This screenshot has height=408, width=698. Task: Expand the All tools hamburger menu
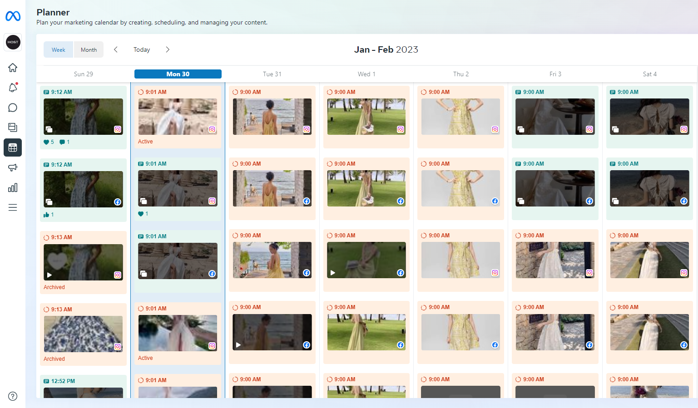13,207
